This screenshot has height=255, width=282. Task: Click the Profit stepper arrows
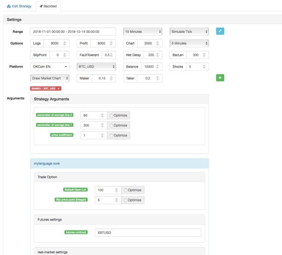point(111,43)
